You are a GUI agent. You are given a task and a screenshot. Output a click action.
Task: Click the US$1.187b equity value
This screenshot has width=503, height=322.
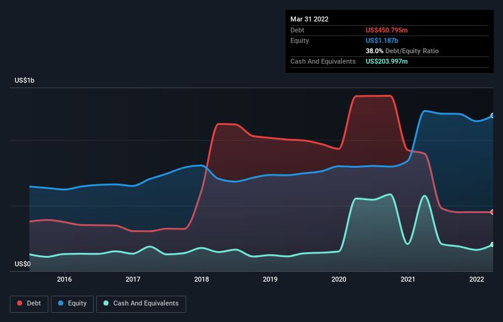click(x=382, y=40)
